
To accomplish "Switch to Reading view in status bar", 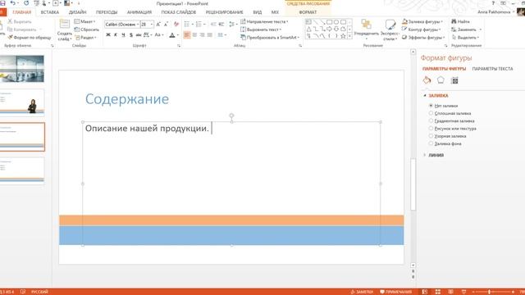I will pyautogui.click(x=450, y=292).
